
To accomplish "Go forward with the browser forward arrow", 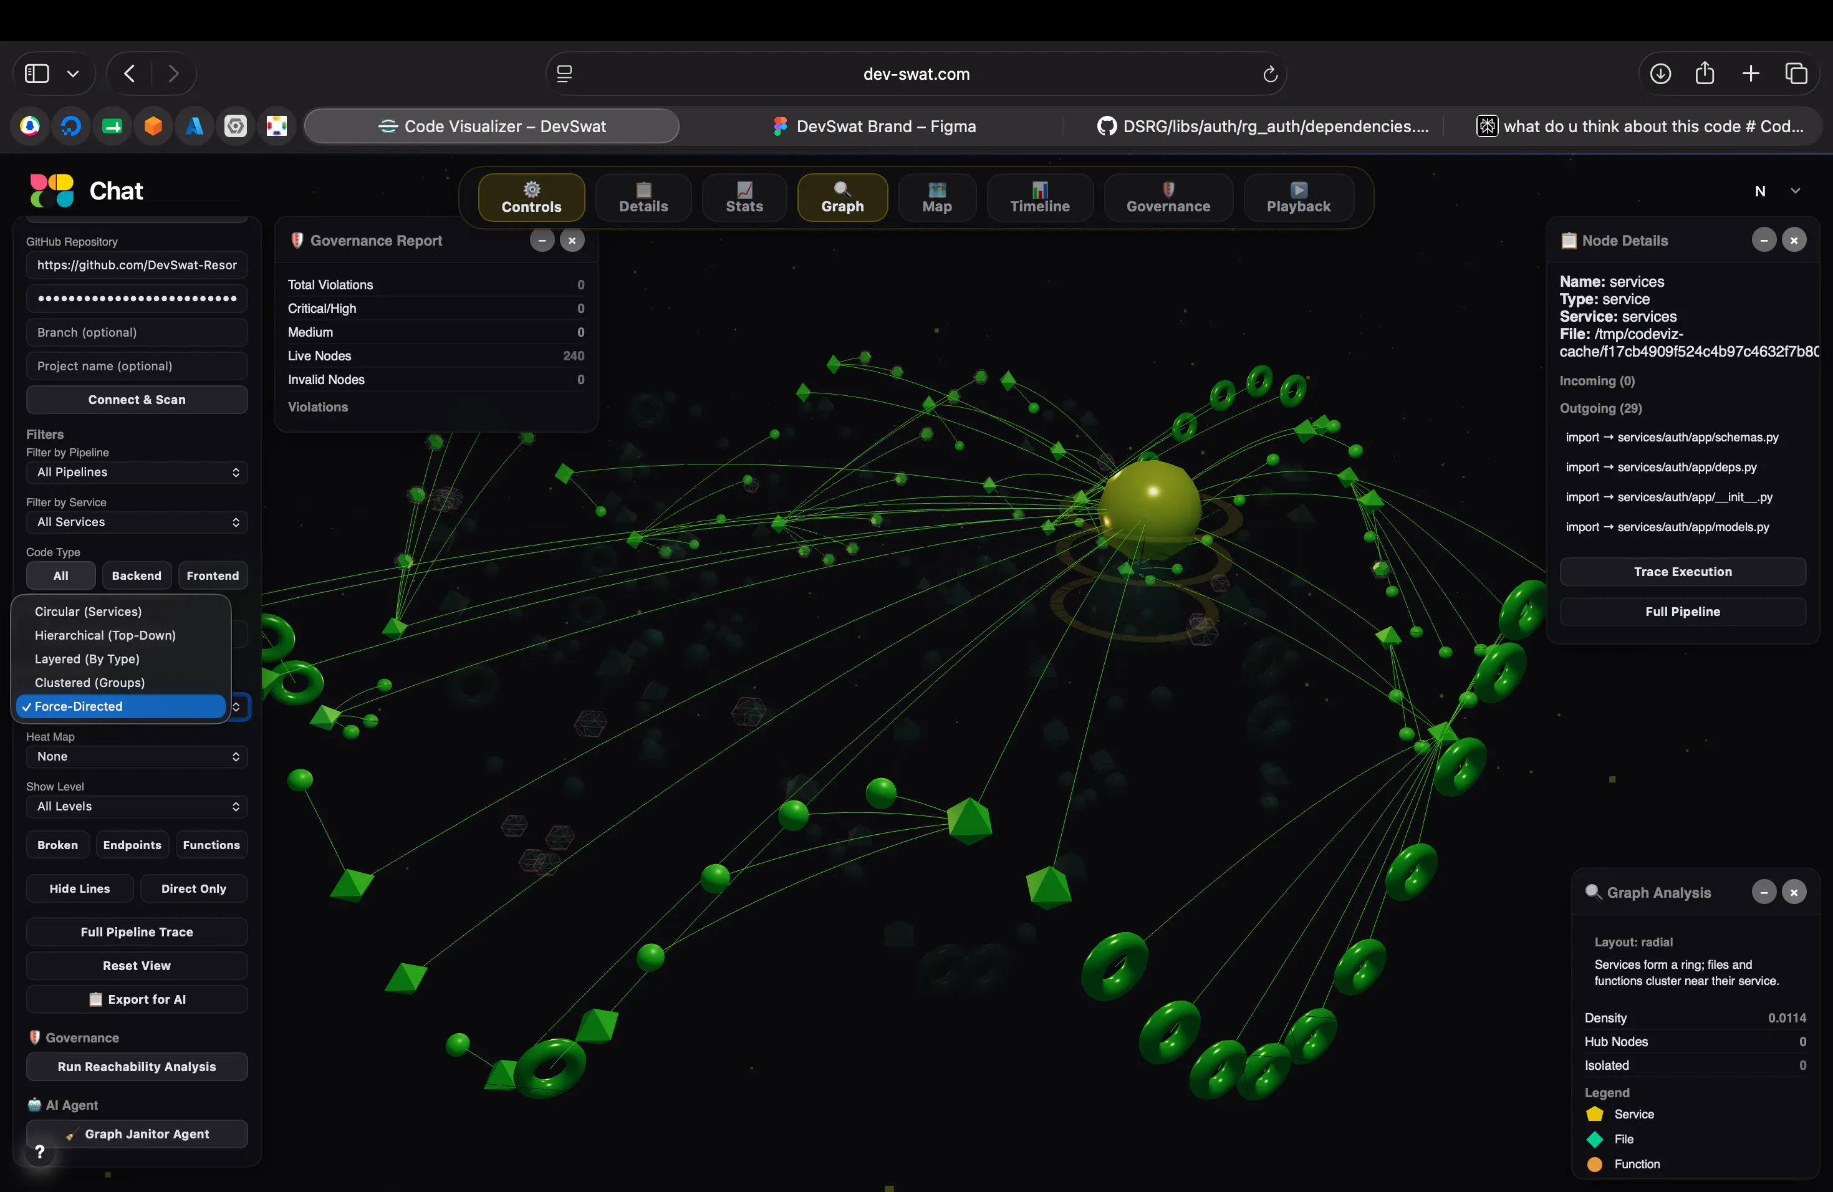I will click(173, 74).
